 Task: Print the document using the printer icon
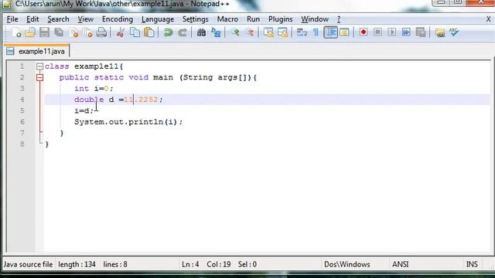coord(101,32)
